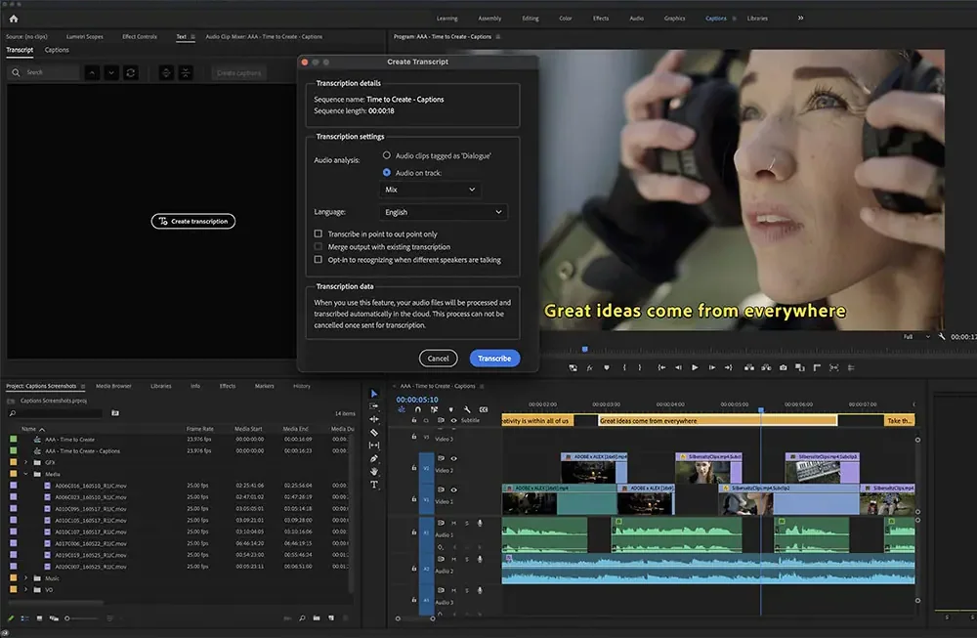Viewport: 977px width, 638px height.
Task: Select the Hand tool in the timeline toolbar
Action: tap(374, 472)
